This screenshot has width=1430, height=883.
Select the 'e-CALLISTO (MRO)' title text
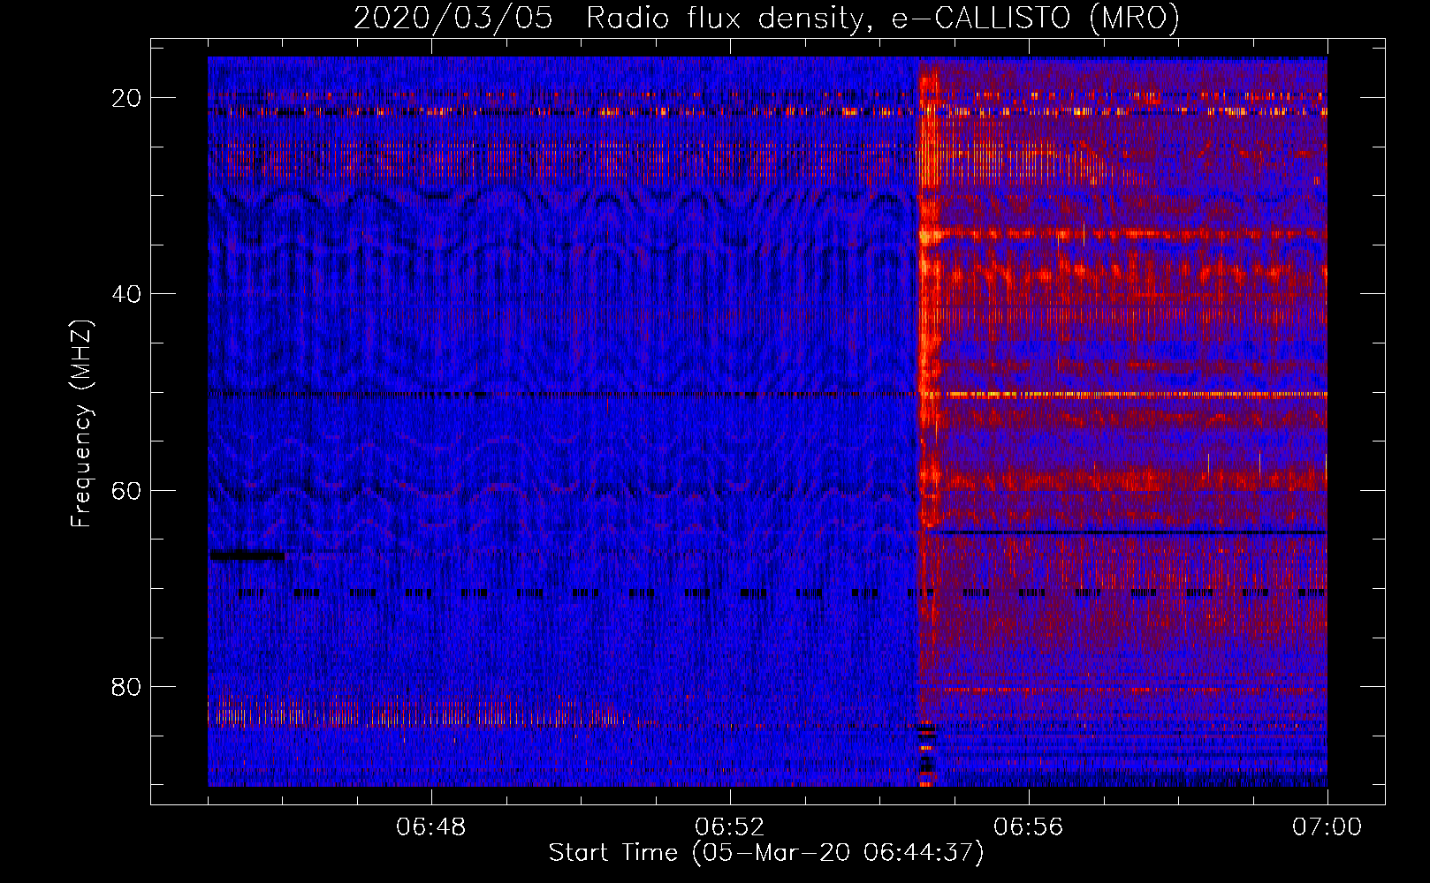tap(1036, 19)
